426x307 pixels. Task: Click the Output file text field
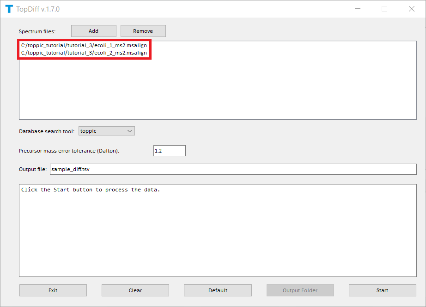coord(233,169)
